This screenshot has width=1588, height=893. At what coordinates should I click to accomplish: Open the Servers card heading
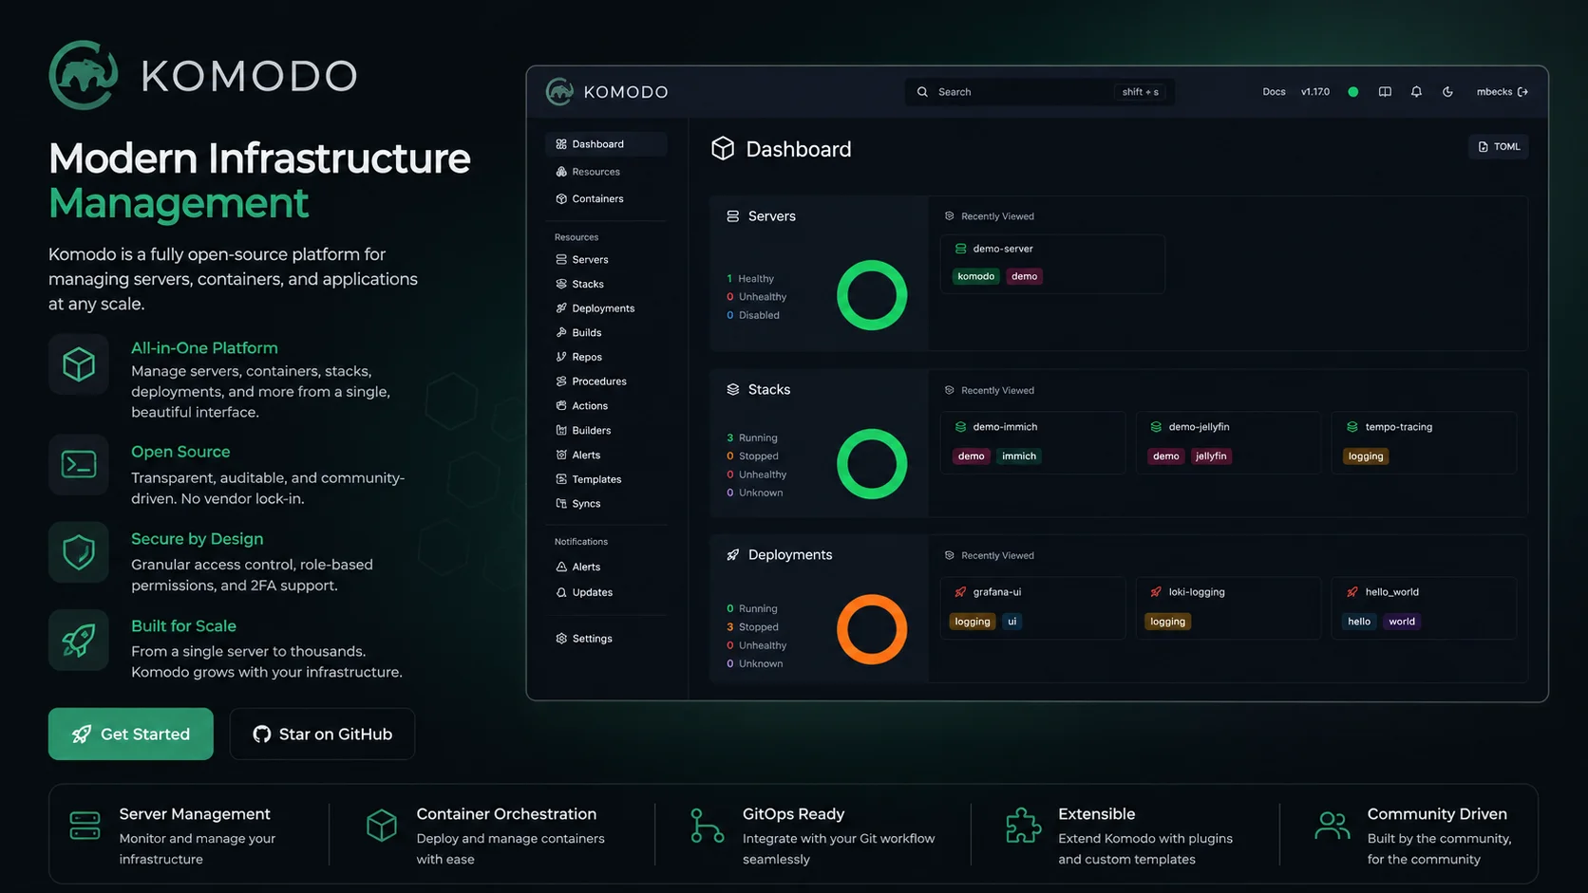coord(762,216)
